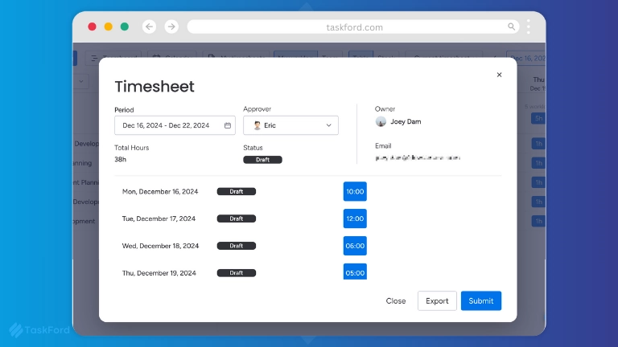
Task: Click Draft badge for Mon, December 16
Action: click(x=237, y=192)
